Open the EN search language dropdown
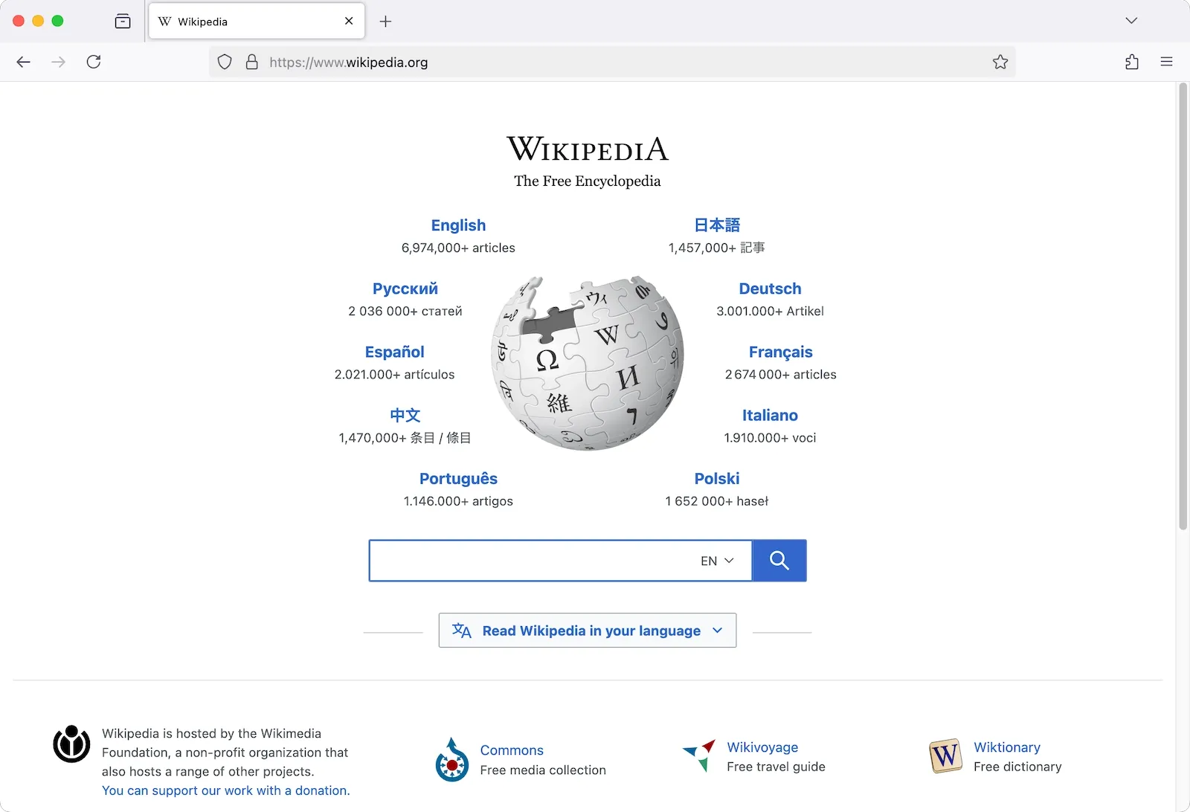 click(717, 561)
